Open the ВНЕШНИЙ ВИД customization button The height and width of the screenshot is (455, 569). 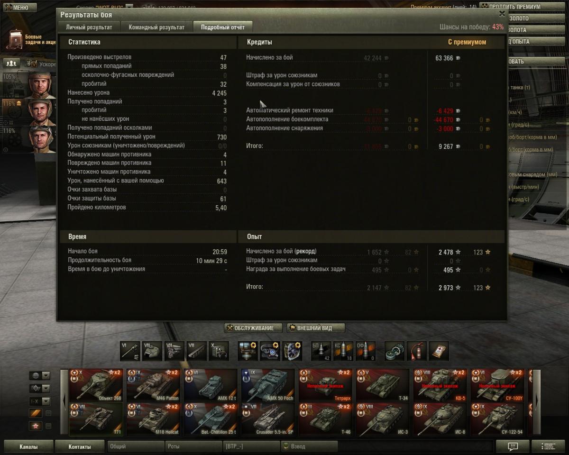tap(316, 328)
